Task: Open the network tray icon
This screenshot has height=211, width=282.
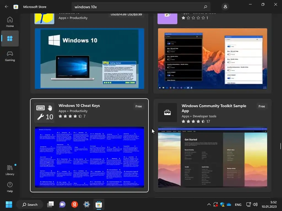Action: [249, 204]
